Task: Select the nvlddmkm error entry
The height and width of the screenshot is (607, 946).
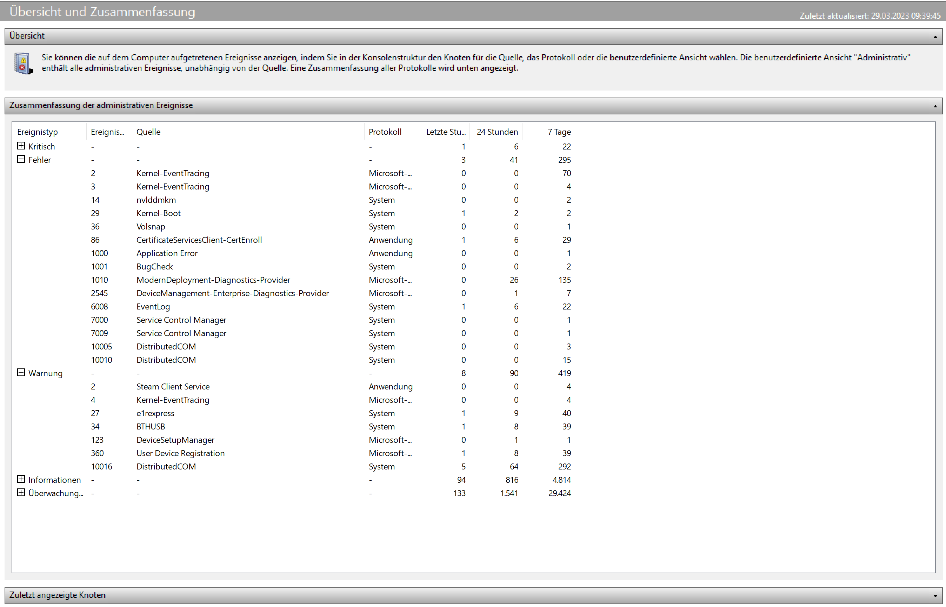Action: [156, 200]
